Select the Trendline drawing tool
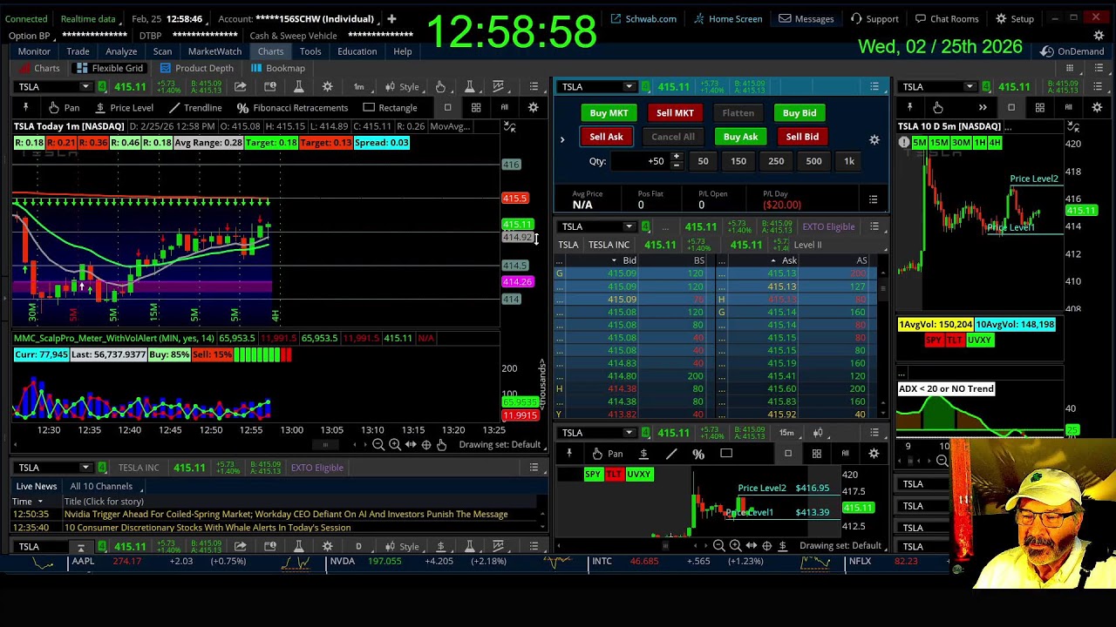Image resolution: width=1116 pixels, height=627 pixels. [x=195, y=108]
